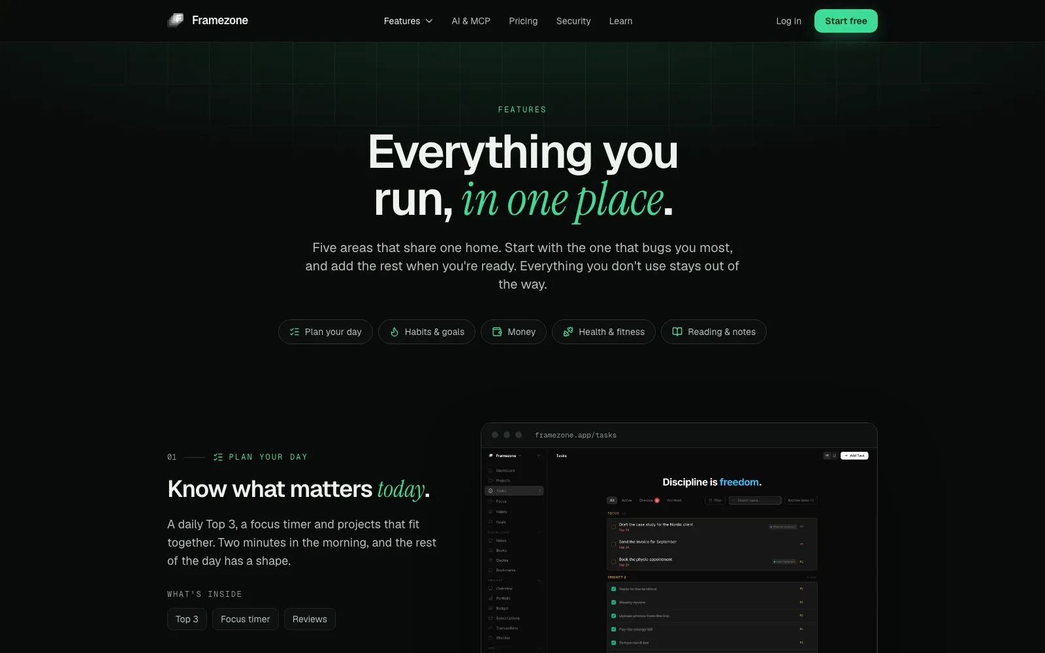The height and width of the screenshot is (653, 1045).
Task: Click Archive done button in preview
Action: point(801,500)
